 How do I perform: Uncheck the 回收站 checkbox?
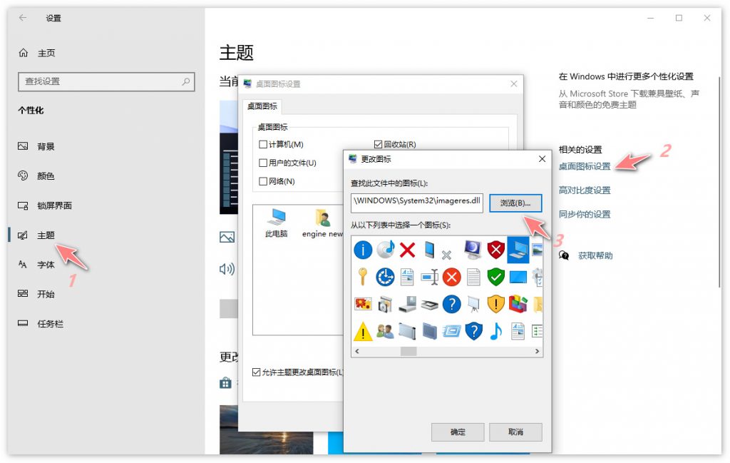pos(379,145)
